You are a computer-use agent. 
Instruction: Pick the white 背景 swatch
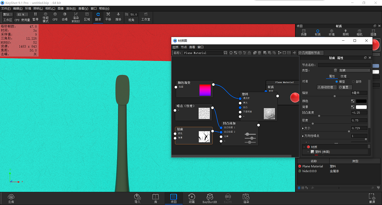coord(361,107)
